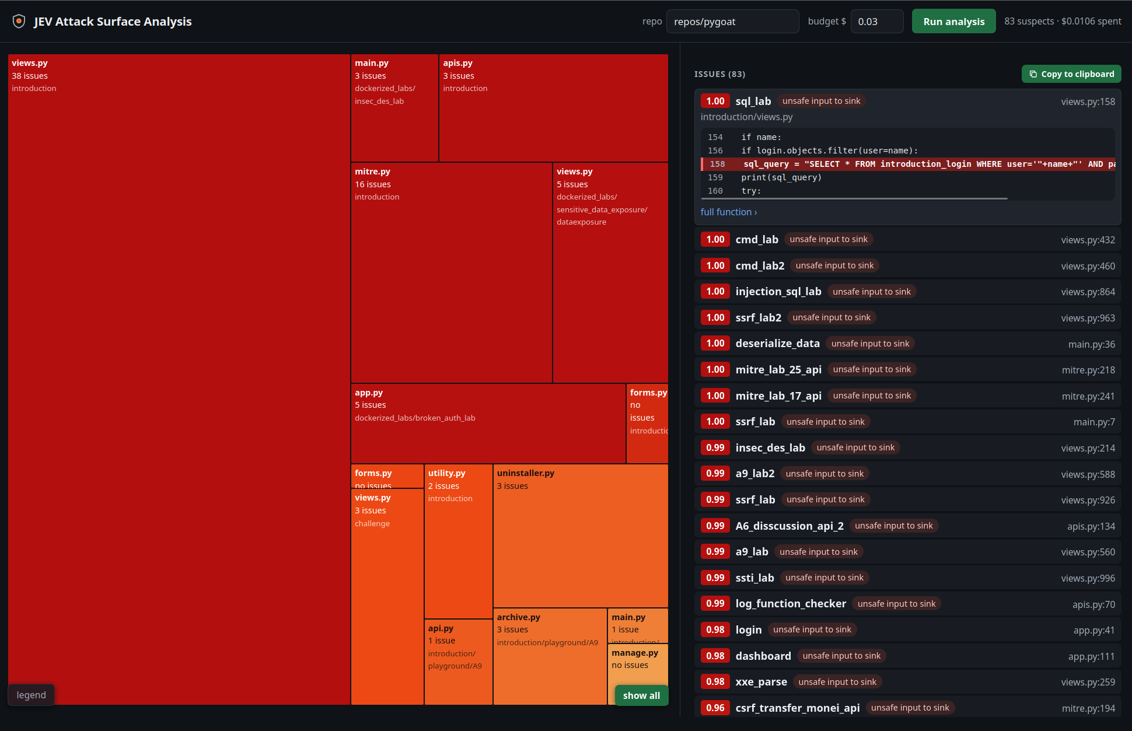Click the ssrf_lab issue at main.py:7
The width and height of the screenshot is (1132, 731).
[907, 421]
